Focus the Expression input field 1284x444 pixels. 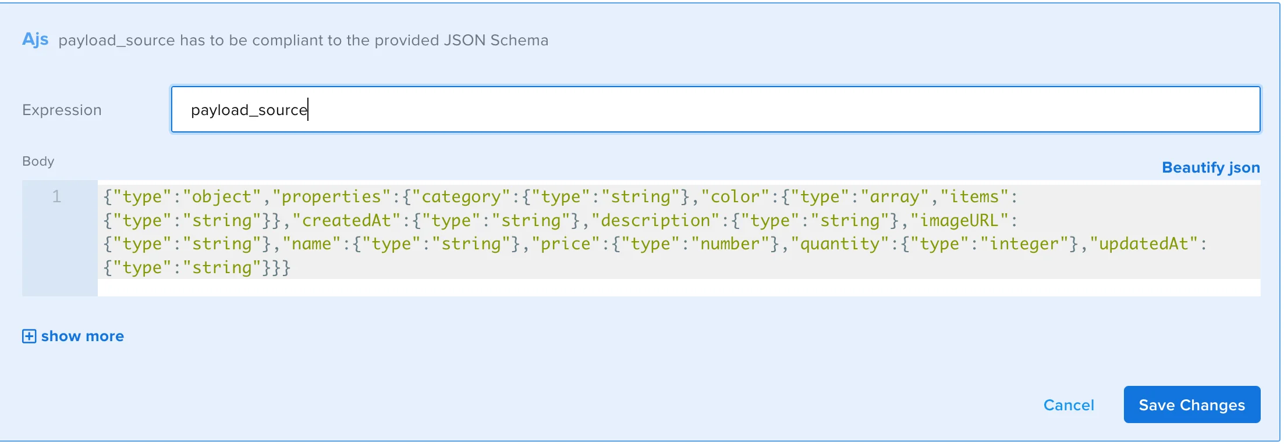coord(715,110)
